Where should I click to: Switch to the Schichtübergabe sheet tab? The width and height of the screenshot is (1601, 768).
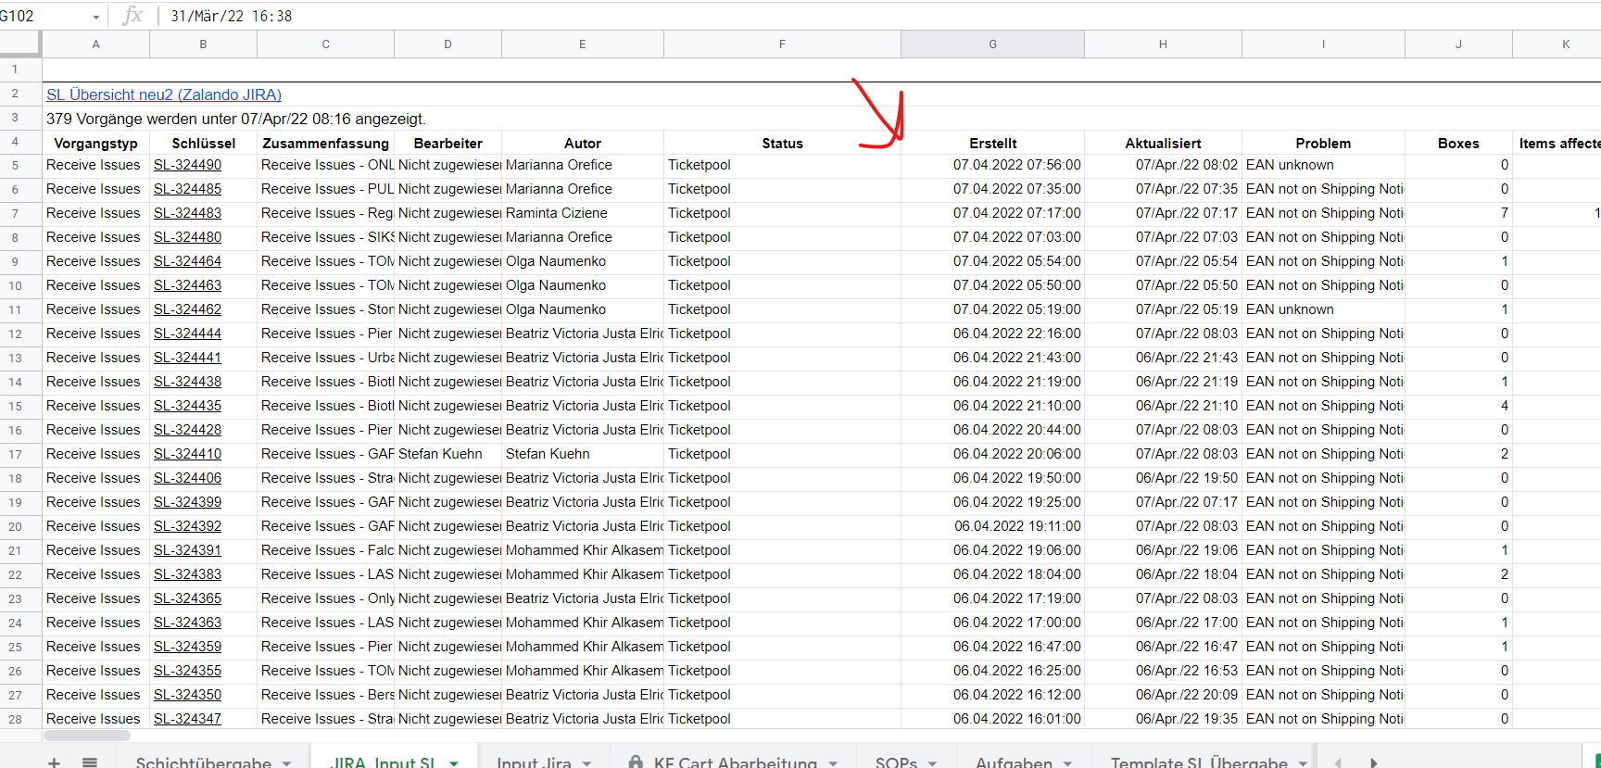click(x=203, y=762)
